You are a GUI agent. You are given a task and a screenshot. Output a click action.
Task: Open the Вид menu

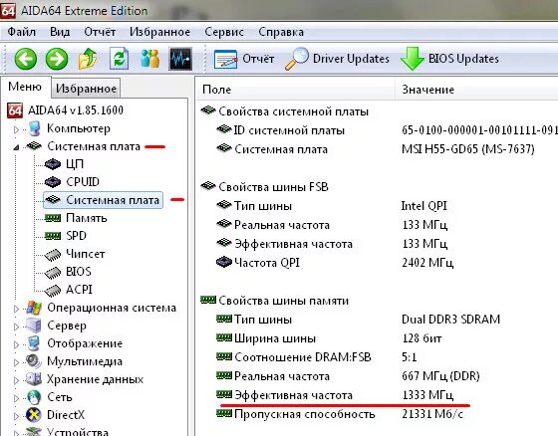[60, 32]
